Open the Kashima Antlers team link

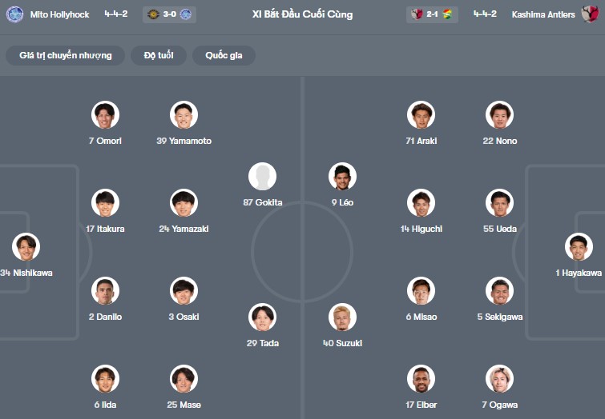point(543,14)
